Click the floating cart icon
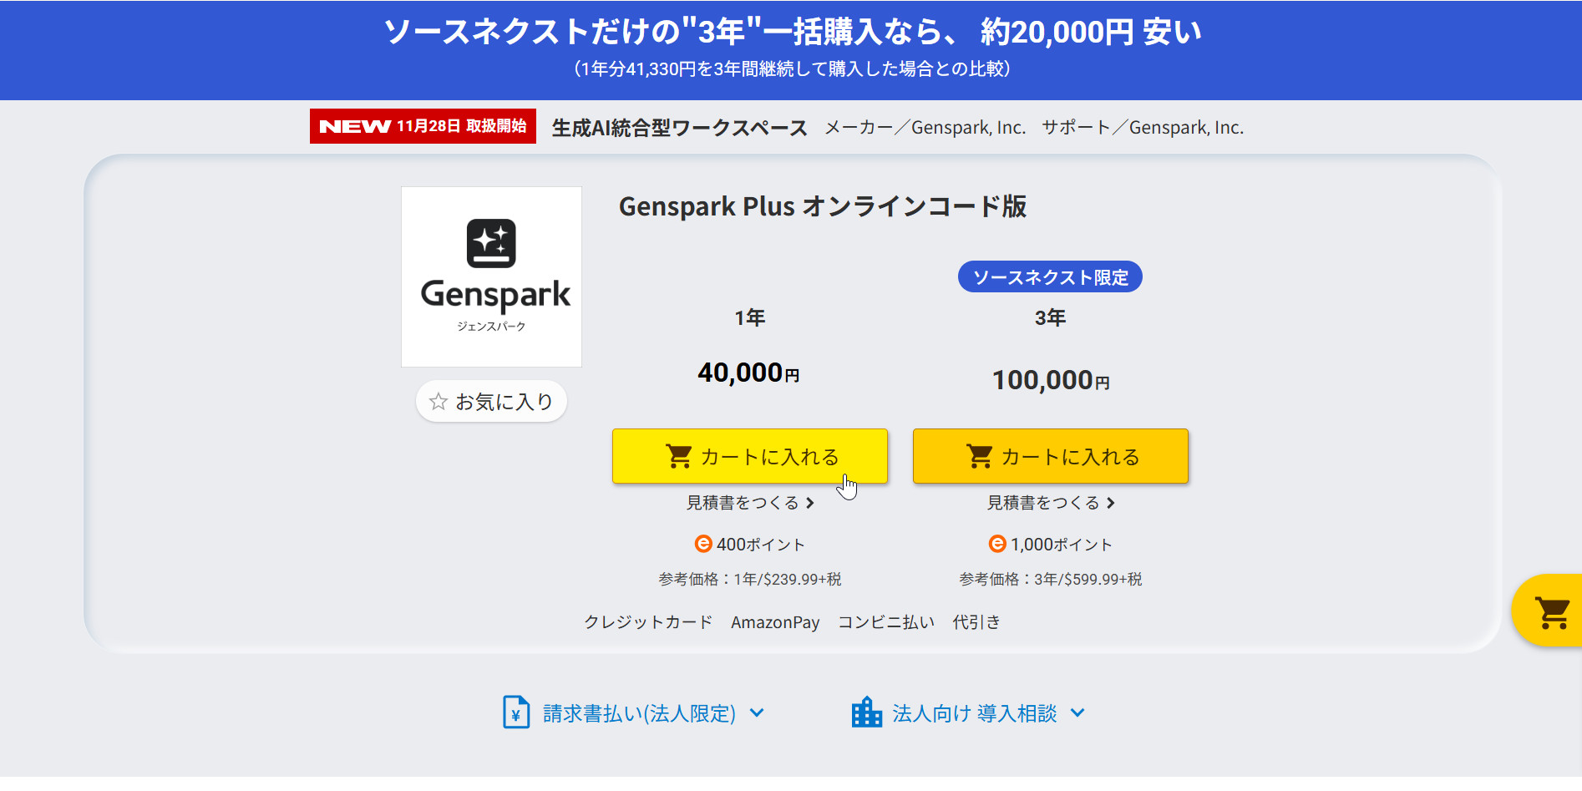The width and height of the screenshot is (1582, 791). [x=1552, y=613]
